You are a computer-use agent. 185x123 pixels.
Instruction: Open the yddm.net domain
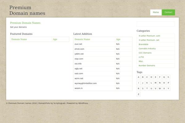point(79,54)
